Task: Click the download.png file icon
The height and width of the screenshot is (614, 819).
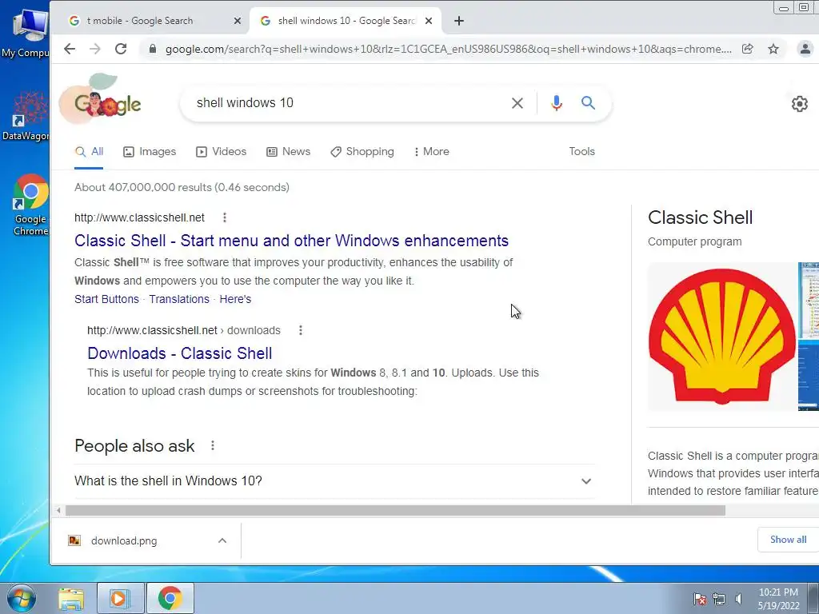Action: (74, 540)
